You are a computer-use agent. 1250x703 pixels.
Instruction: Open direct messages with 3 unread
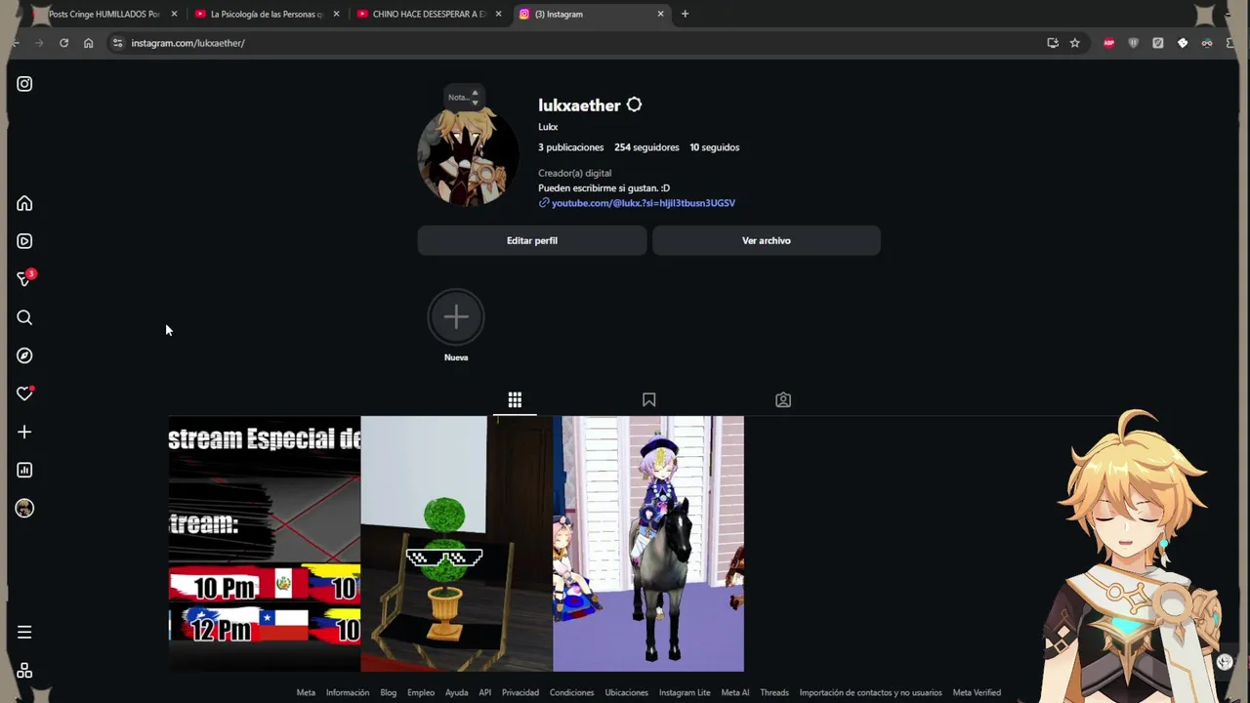25,278
